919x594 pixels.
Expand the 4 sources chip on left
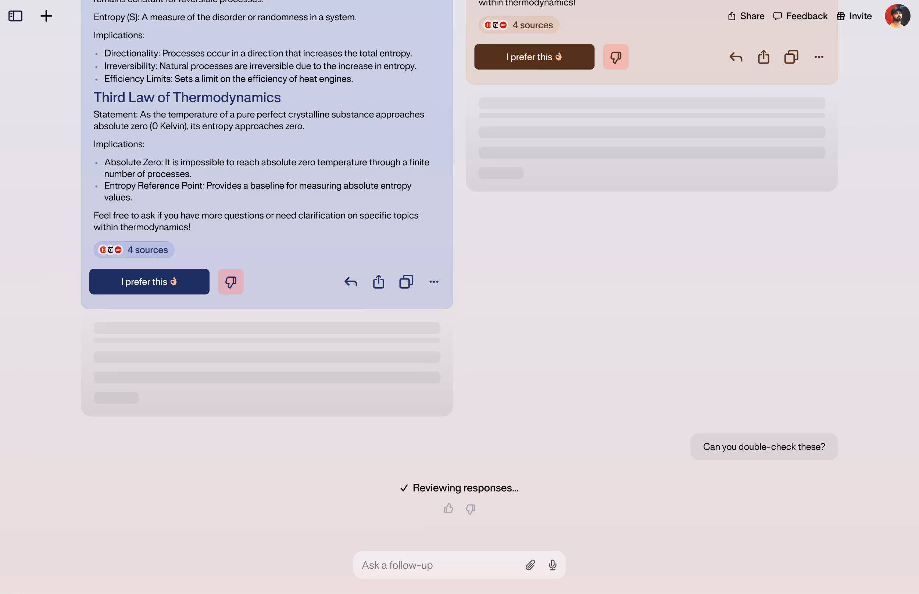click(x=133, y=250)
